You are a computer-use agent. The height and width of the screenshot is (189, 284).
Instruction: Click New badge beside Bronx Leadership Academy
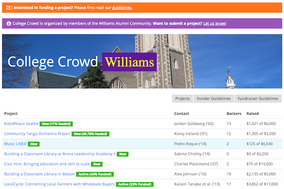(x=123, y=154)
